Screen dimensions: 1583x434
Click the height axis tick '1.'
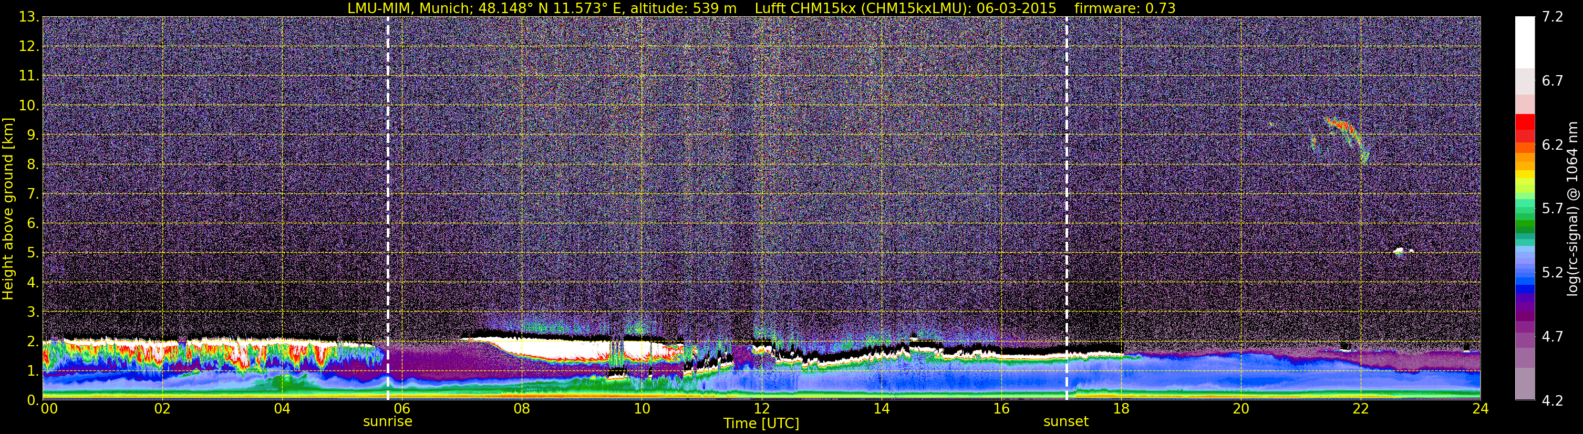pos(33,371)
